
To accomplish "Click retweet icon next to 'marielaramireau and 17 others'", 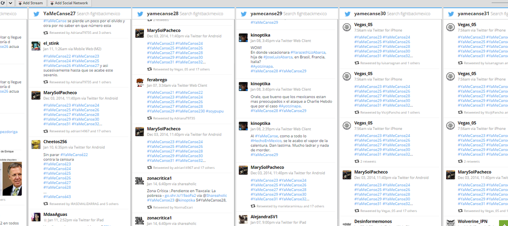I will click(253, 206).
